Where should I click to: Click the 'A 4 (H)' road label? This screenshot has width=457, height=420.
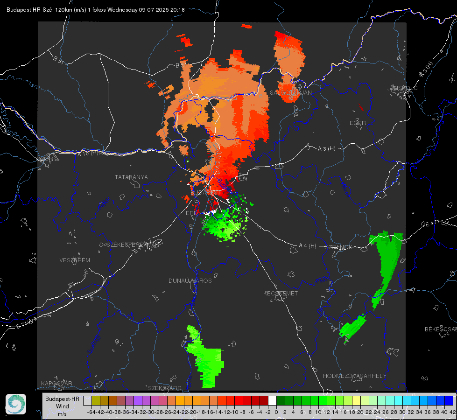(308, 246)
